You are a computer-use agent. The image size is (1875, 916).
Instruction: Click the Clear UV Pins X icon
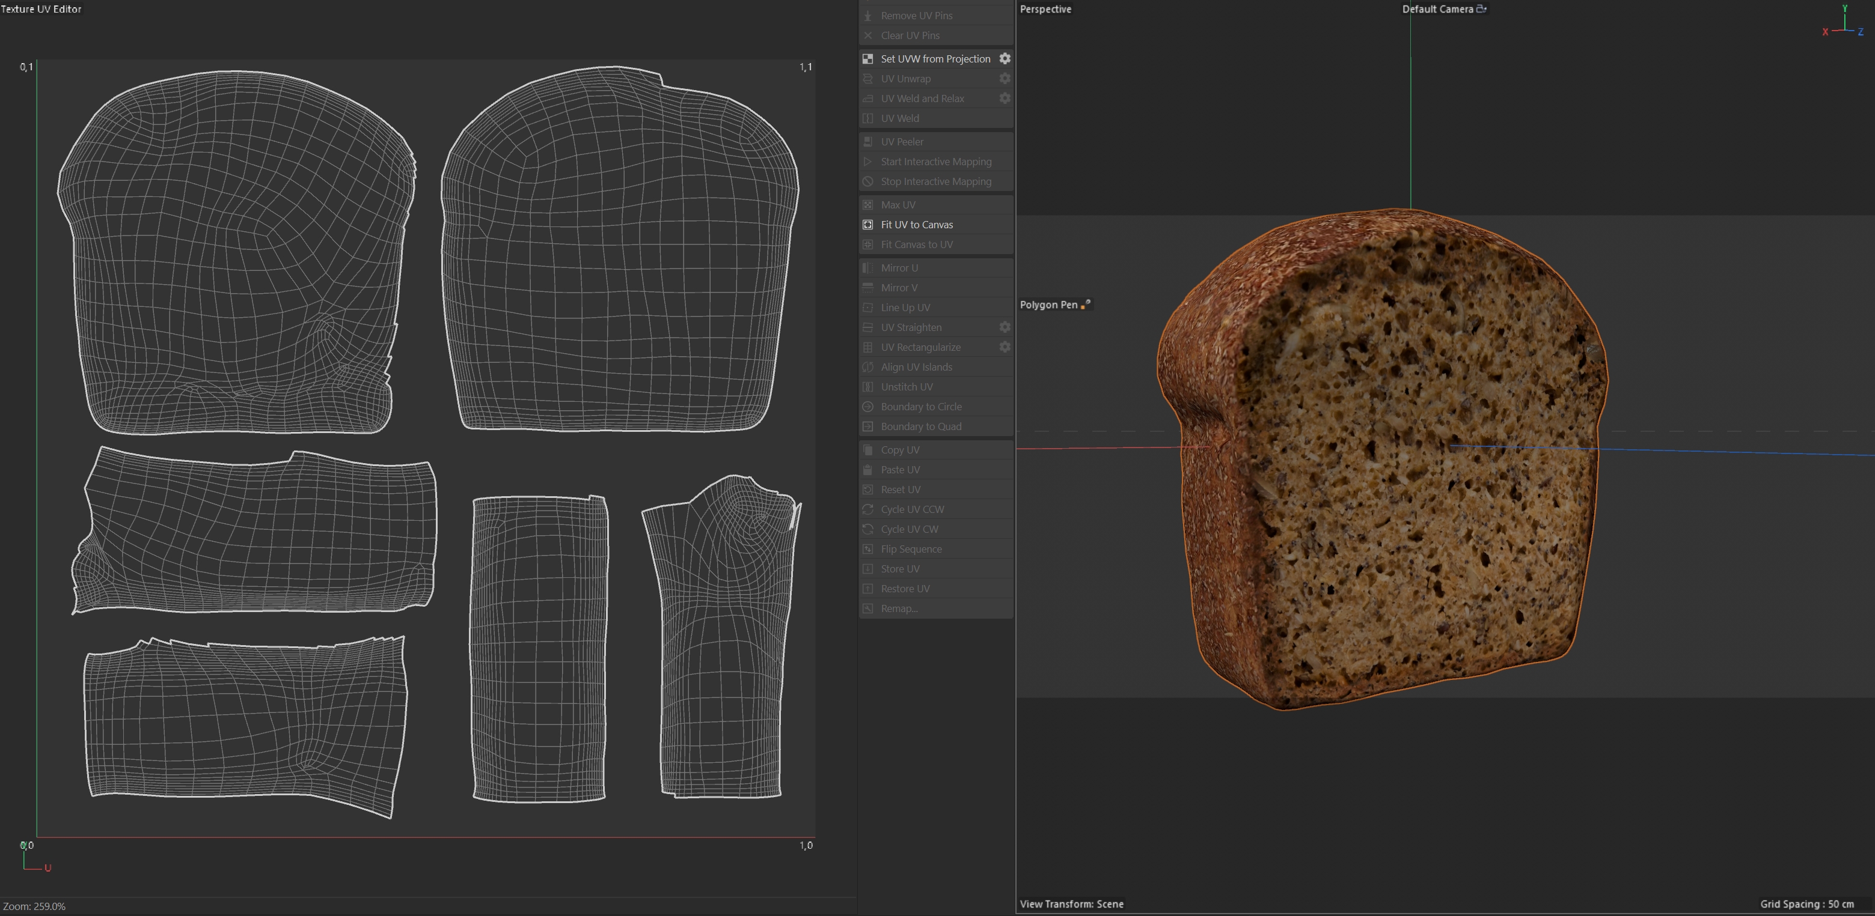pos(867,35)
